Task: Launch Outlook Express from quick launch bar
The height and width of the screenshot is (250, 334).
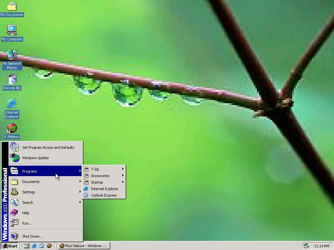Action: coord(41,246)
